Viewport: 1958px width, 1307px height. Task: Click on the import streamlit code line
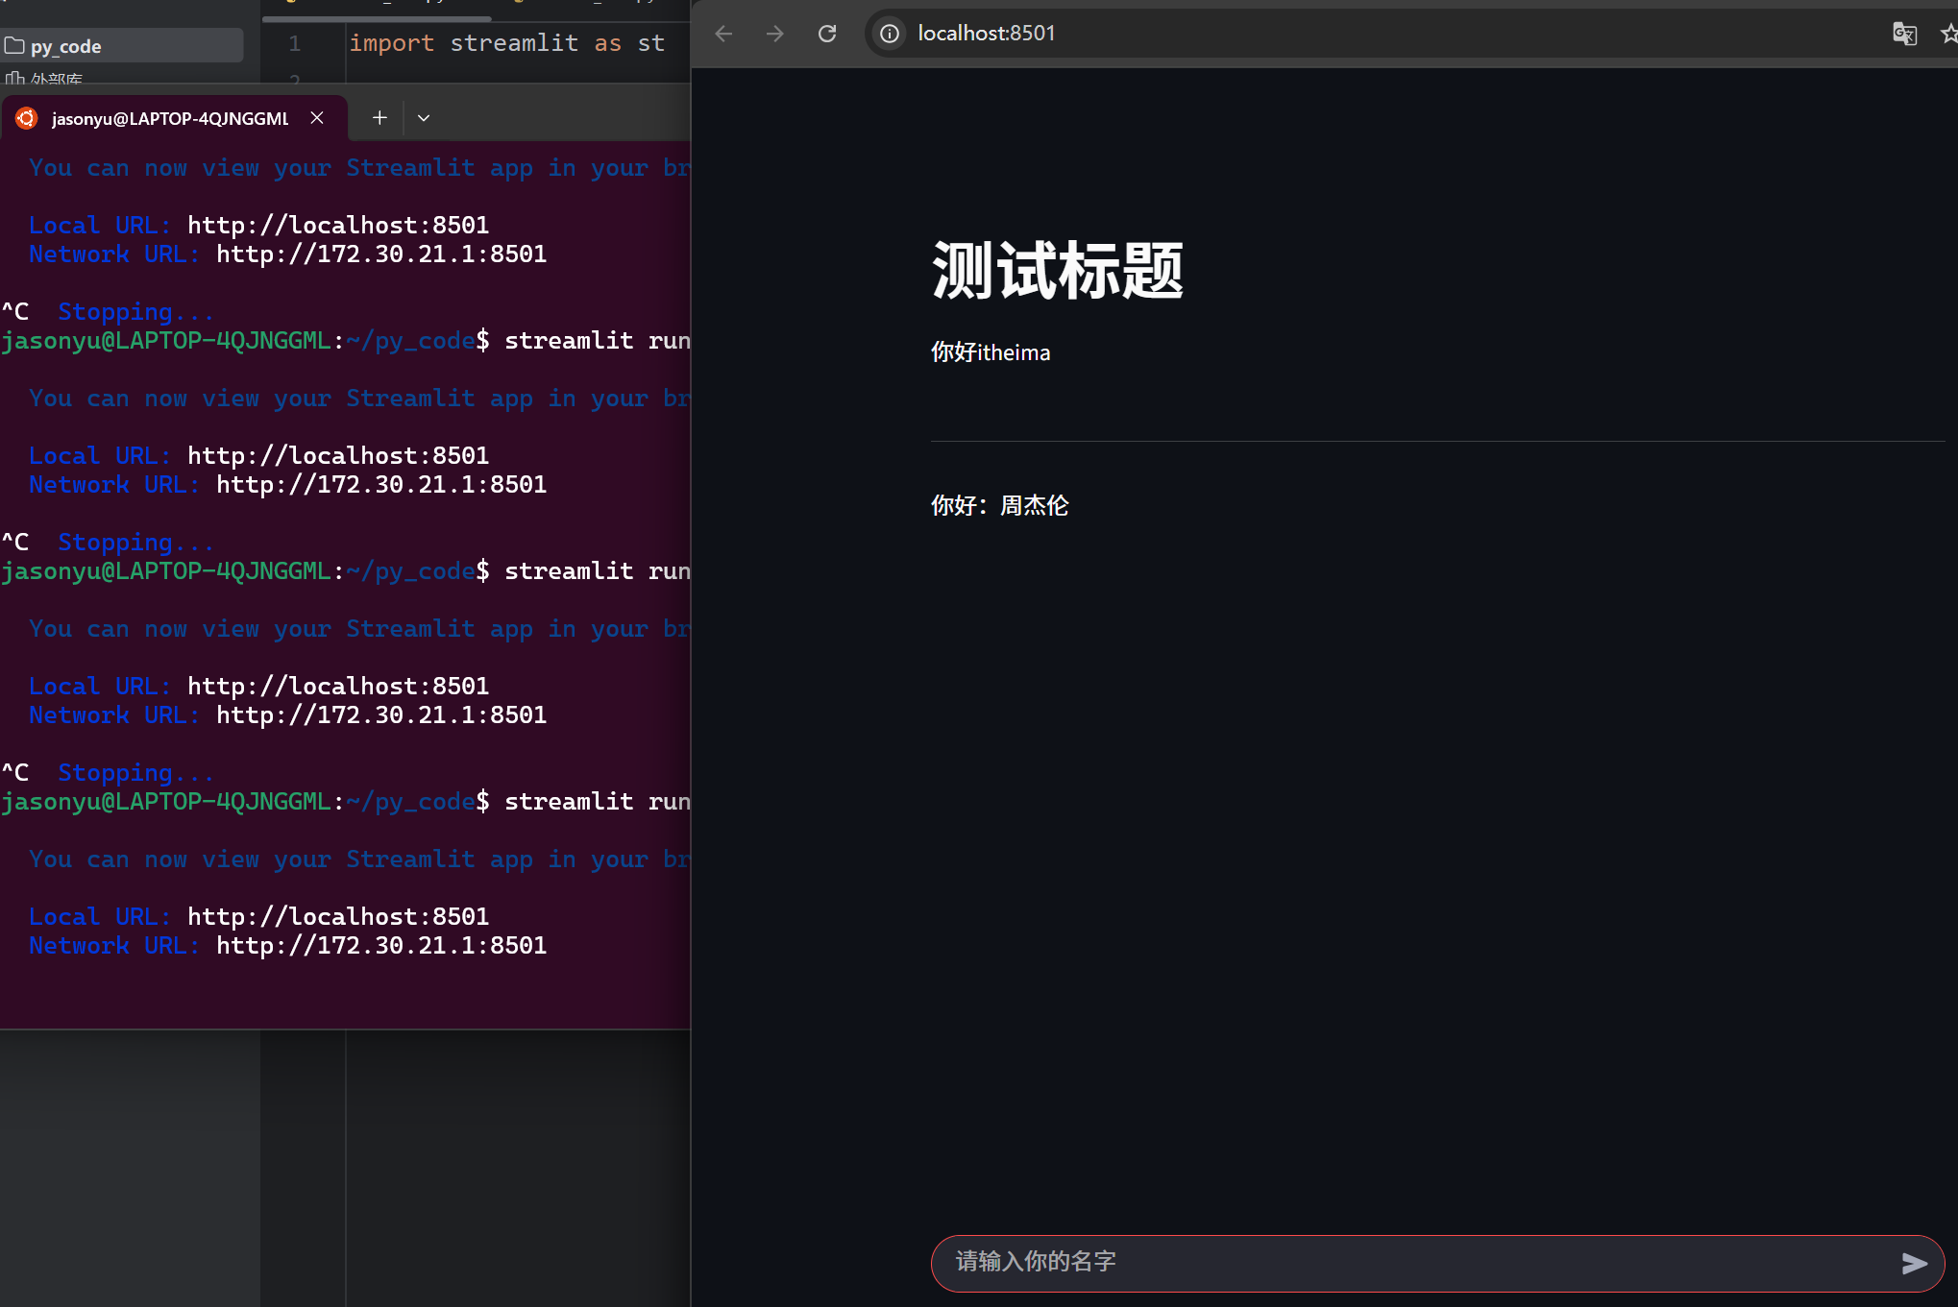point(506,43)
